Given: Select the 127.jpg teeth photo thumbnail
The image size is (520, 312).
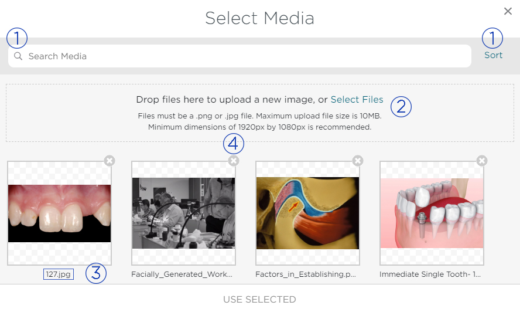Looking at the screenshot, I should point(59,213).
